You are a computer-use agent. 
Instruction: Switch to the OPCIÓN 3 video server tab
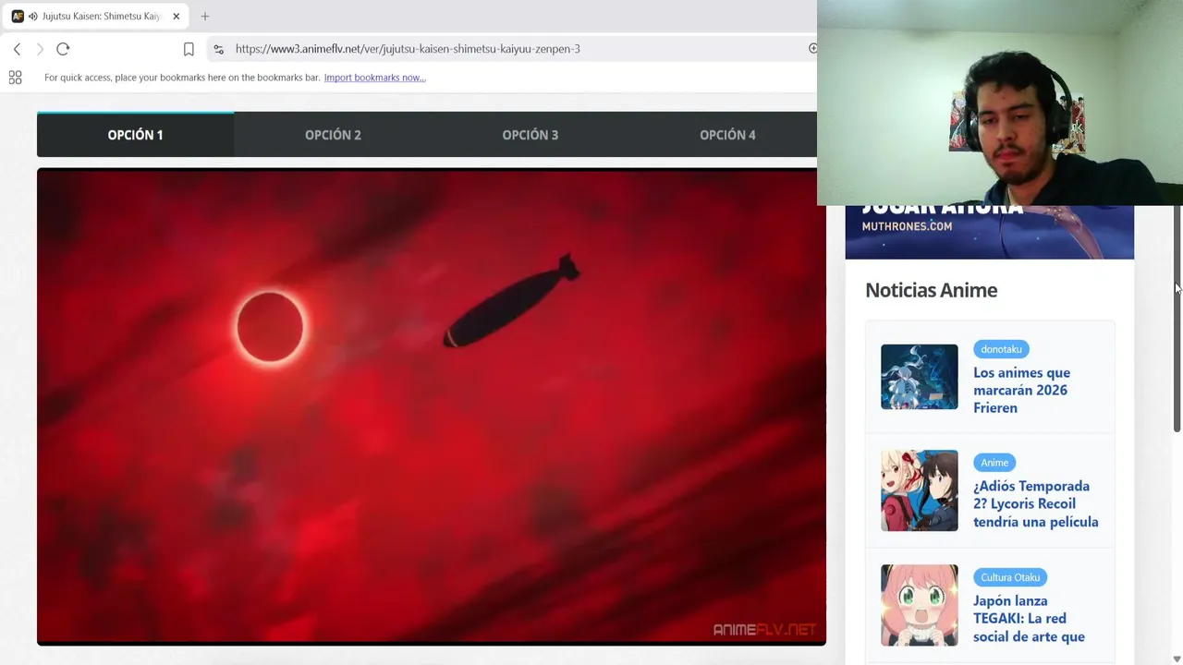pos(531,135)
